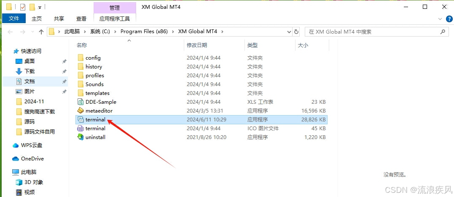The height and width of the screenshot is (197, 454).
Task: Click the WPS云盘 cloud icon
Action: (16, 145)
